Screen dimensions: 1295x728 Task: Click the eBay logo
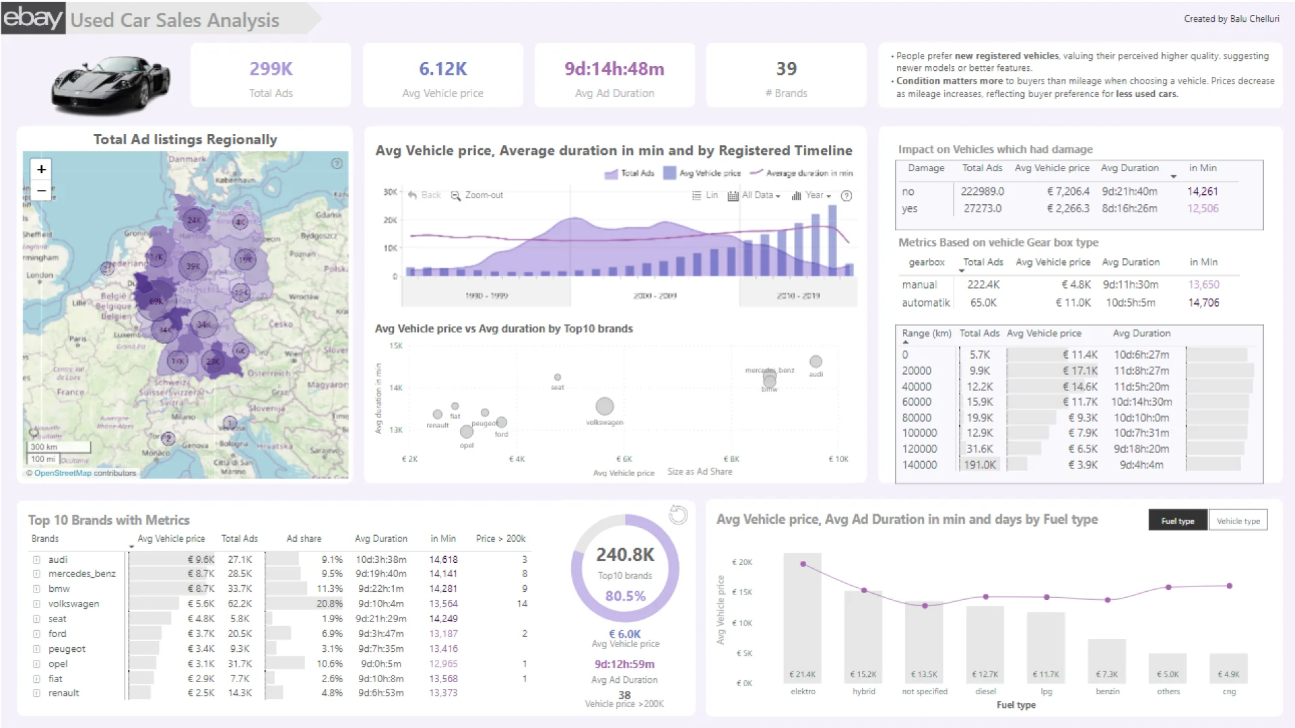[33, 18]
